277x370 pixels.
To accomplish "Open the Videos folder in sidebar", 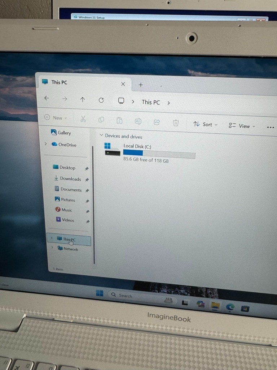I will click(x=65, y=220).
